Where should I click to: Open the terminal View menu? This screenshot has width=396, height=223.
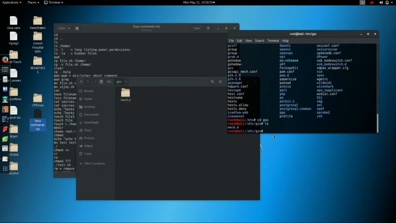tap(249, 41)
